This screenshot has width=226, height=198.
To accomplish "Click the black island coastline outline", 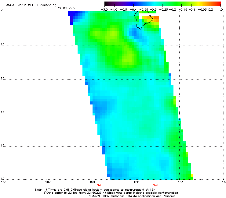I will [x=144, y=20].
